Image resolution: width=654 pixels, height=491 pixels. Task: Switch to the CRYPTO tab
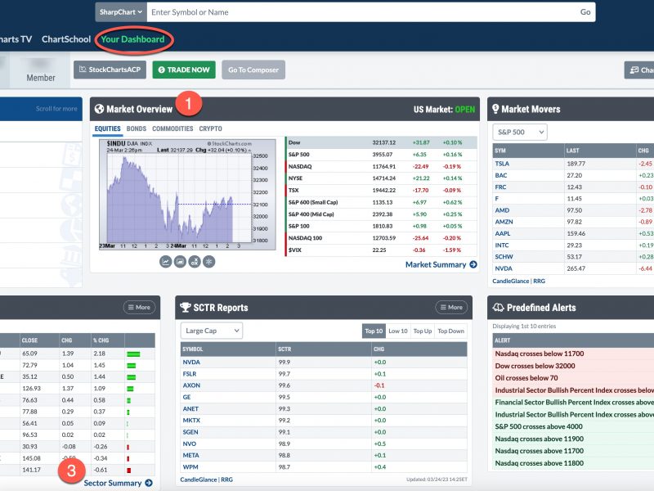(211, 128)
